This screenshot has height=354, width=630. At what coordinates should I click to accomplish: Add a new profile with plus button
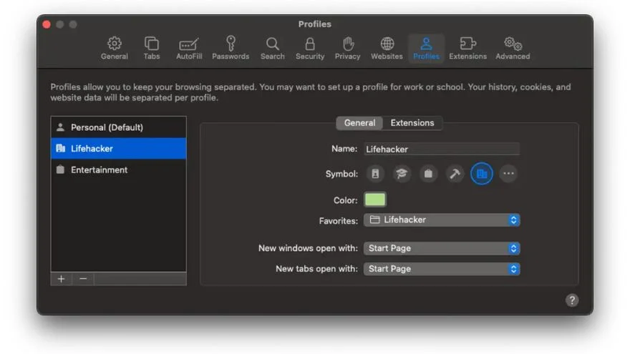tap(61, 279)
